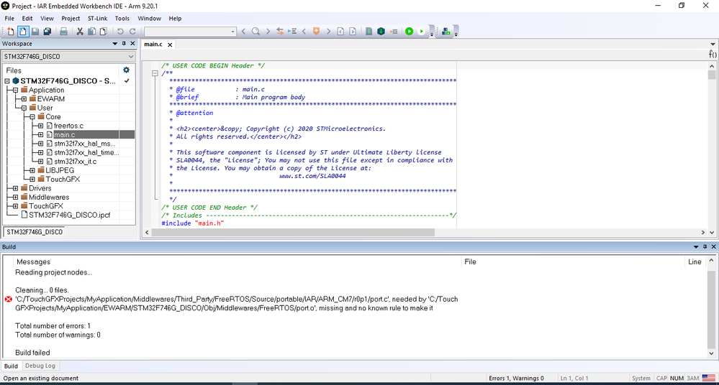
Task: Select stm32f7xx_it.c in the file tree
Action: [x=75, y=162]
